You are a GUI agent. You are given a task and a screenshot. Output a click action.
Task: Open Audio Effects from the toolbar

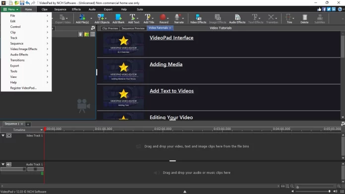click(x=237, y=19)
